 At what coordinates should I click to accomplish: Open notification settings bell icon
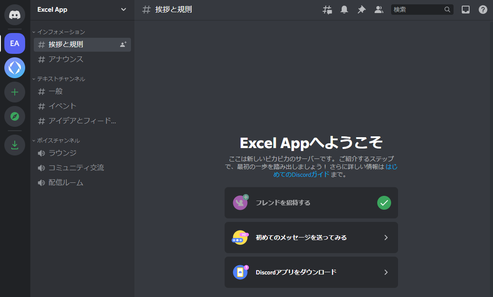click(344, 10)
